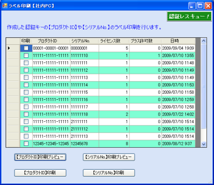
Task: Tick print checkbox for serial 21111113
Action: (x=26, y=136)
